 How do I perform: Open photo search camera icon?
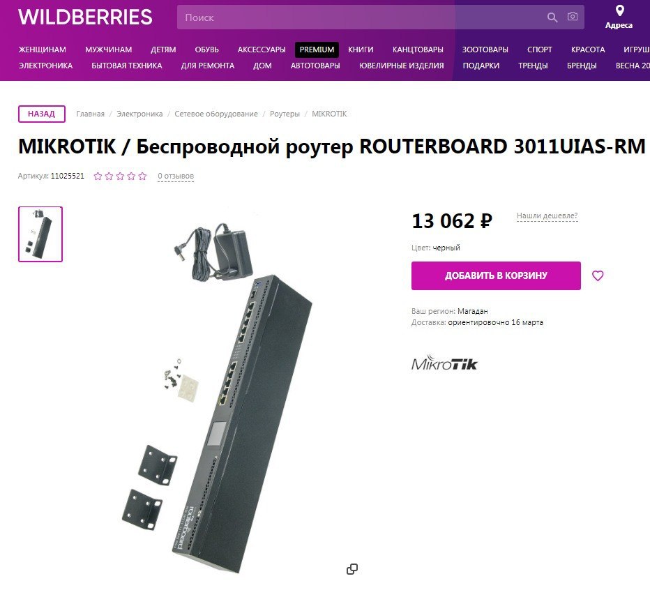pyautogui.click(x=573, y=17)
